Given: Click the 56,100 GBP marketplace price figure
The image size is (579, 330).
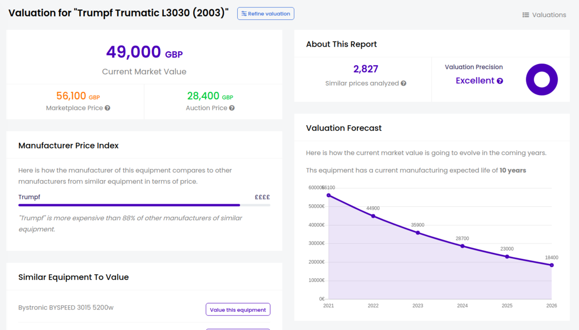Looking at the screenshot, I should [78, 96].
